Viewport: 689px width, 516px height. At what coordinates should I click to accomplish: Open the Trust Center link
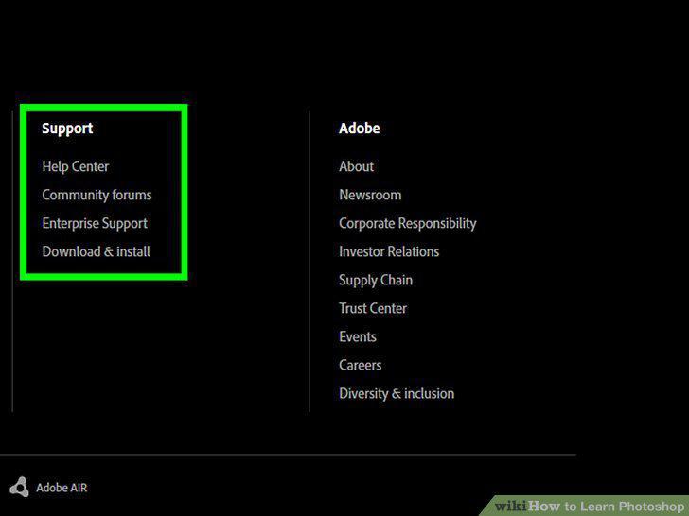373,308
